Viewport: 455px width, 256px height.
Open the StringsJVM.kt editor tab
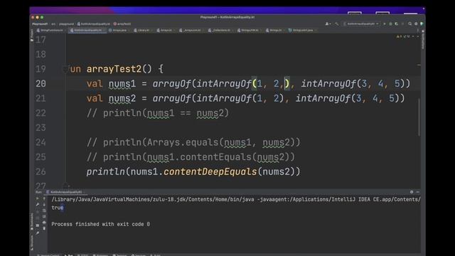[x=248, y=30]
